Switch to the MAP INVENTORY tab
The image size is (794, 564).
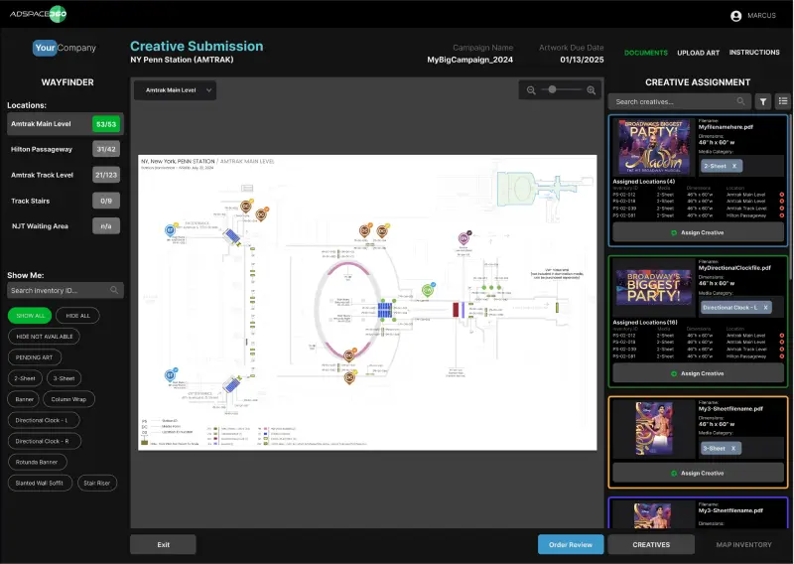coord(743,544)
